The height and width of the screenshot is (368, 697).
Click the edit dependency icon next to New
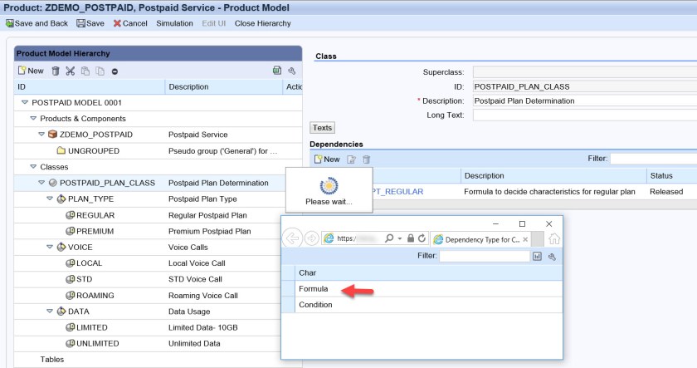click(x=352, y=159)
